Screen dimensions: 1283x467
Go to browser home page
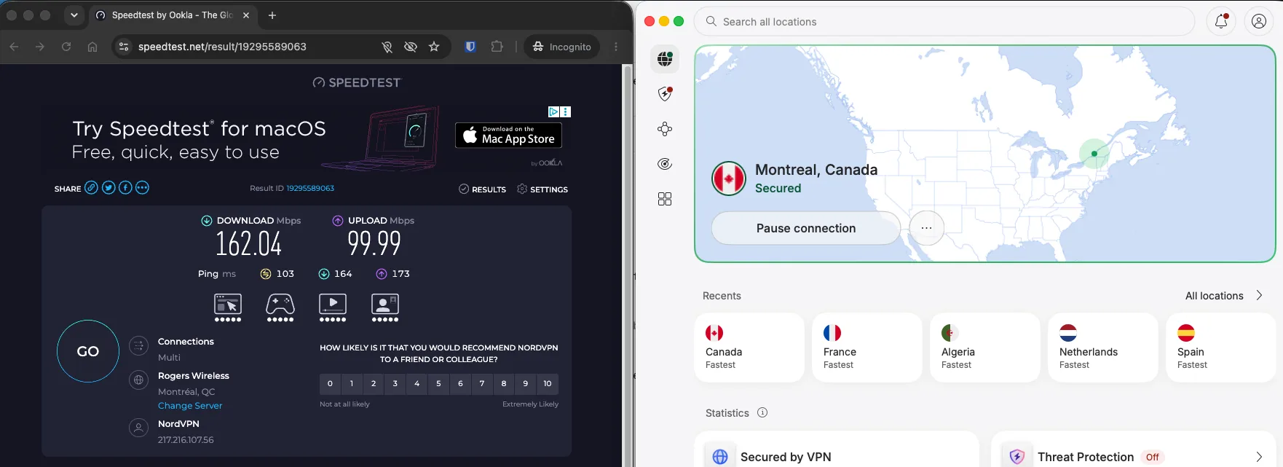tap(92, 47)
